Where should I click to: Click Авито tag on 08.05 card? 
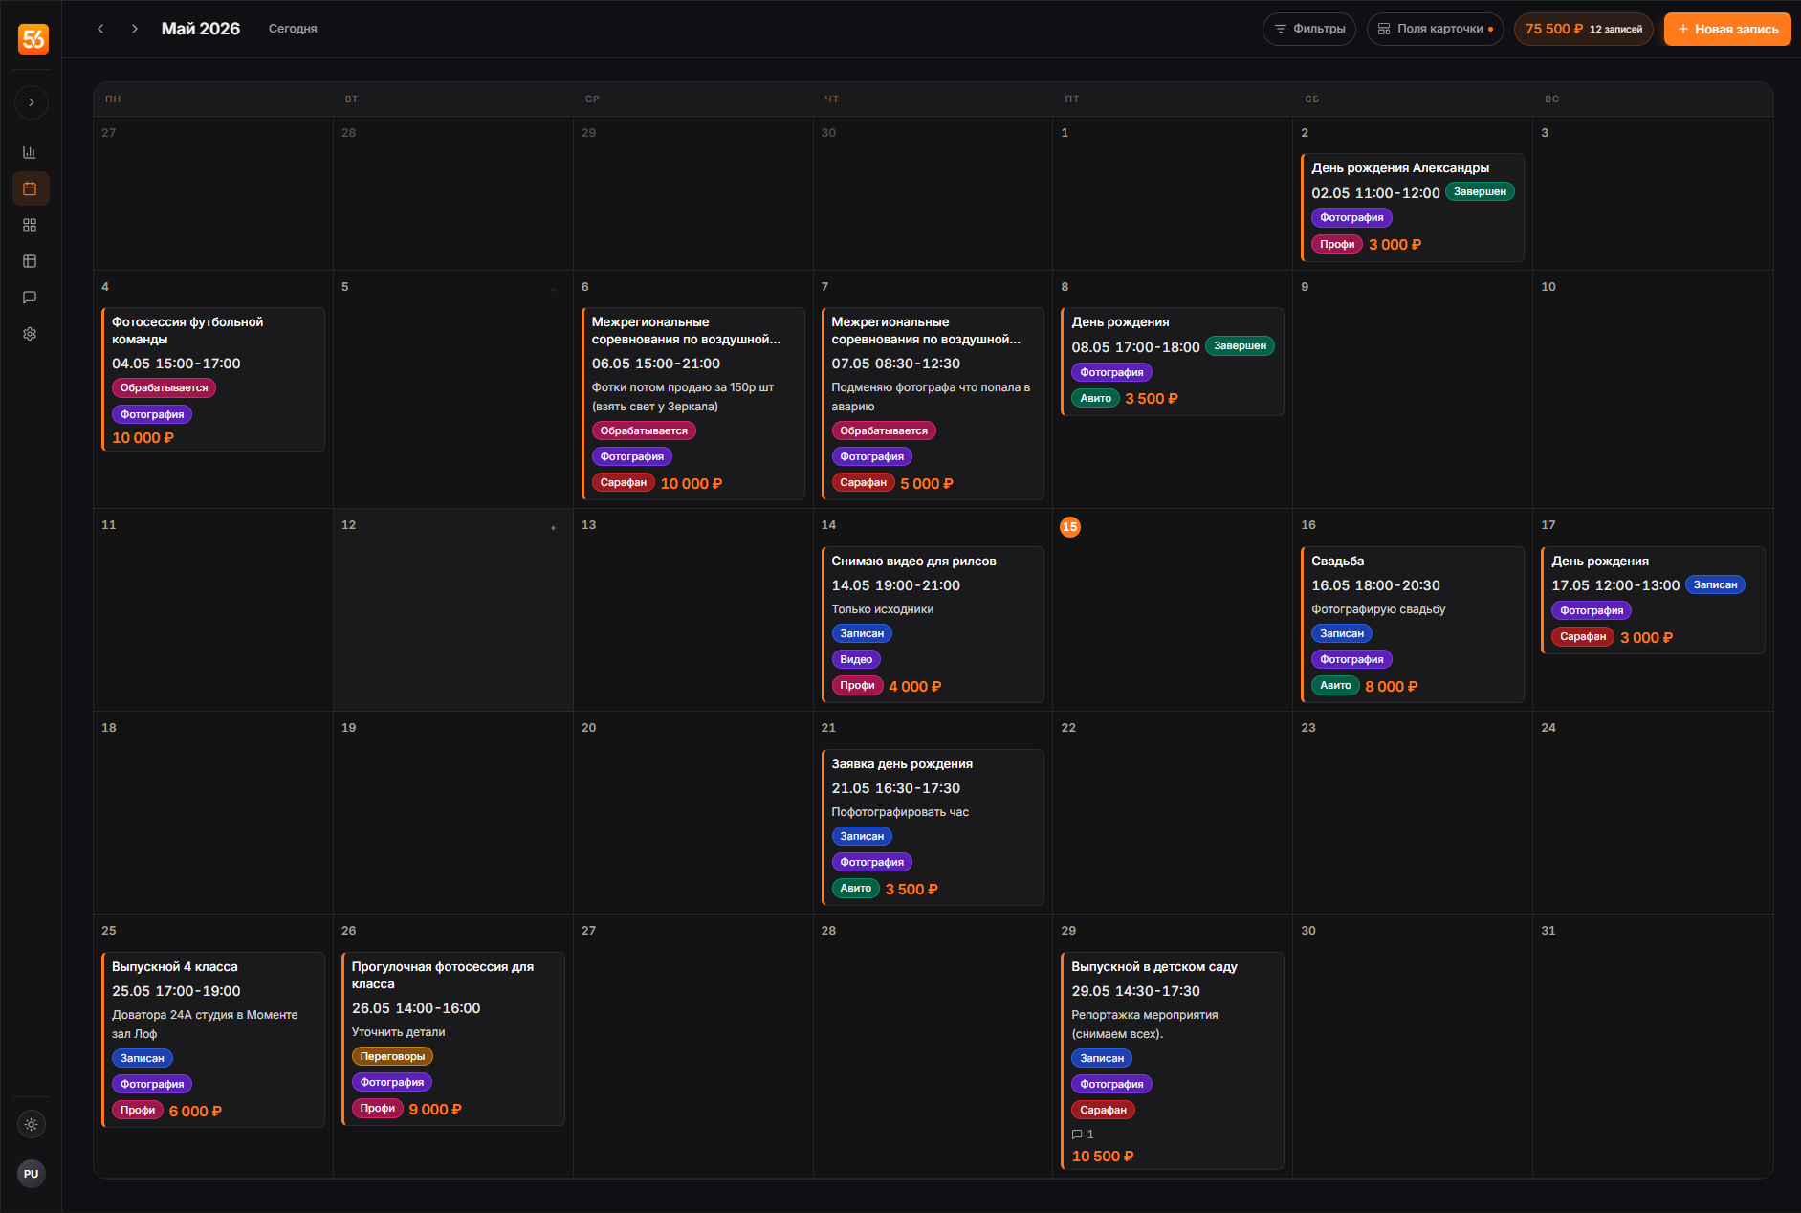coord(1095,399)
